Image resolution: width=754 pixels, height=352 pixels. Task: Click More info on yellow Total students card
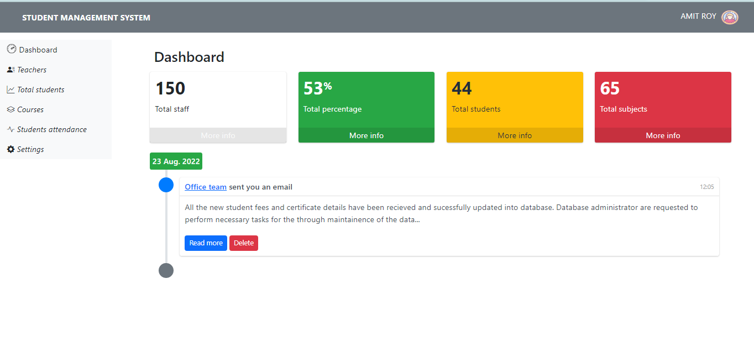(515, 135)
